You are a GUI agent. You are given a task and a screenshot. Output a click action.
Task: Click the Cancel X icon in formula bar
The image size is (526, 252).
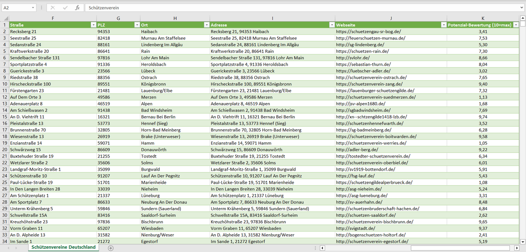[53, 8]
